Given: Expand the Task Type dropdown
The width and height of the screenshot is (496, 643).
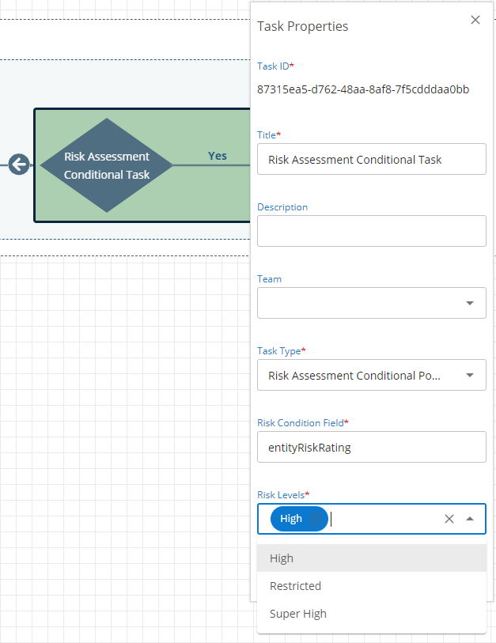Looking at the screenshot, I should [x=469, y=375].
